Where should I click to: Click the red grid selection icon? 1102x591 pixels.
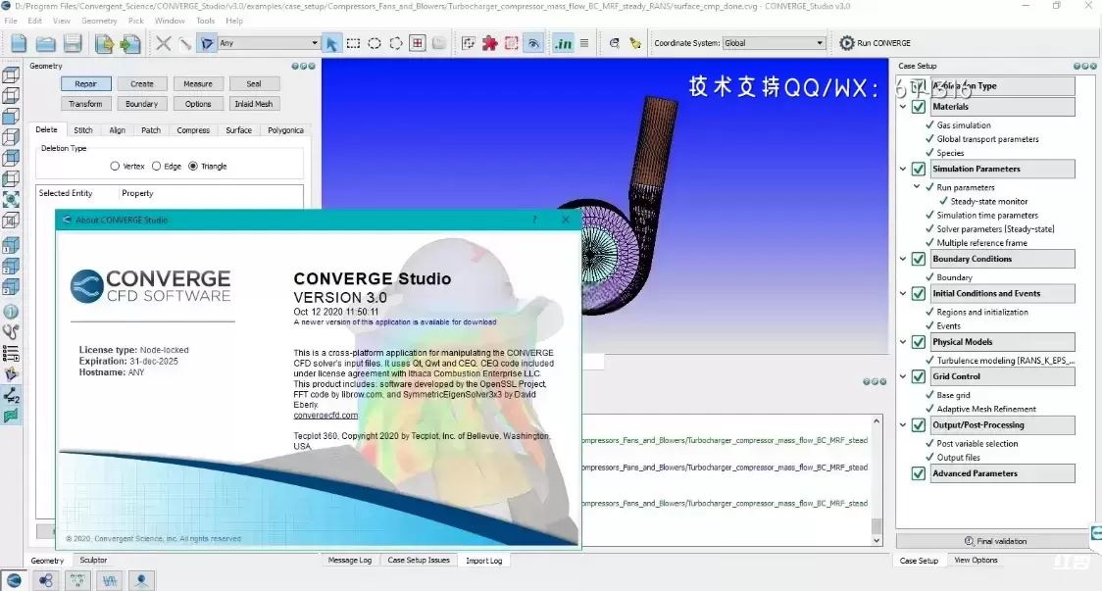[x=418, y=43]
